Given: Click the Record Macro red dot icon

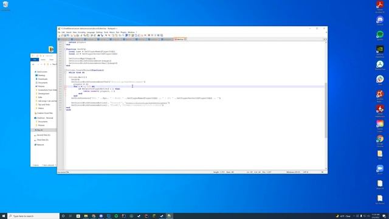Looking at the screenshot, I should click(149, 35).
